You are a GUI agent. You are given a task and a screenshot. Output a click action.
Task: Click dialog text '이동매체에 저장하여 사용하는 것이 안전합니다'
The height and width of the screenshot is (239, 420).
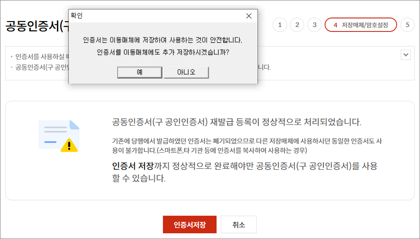176,40
